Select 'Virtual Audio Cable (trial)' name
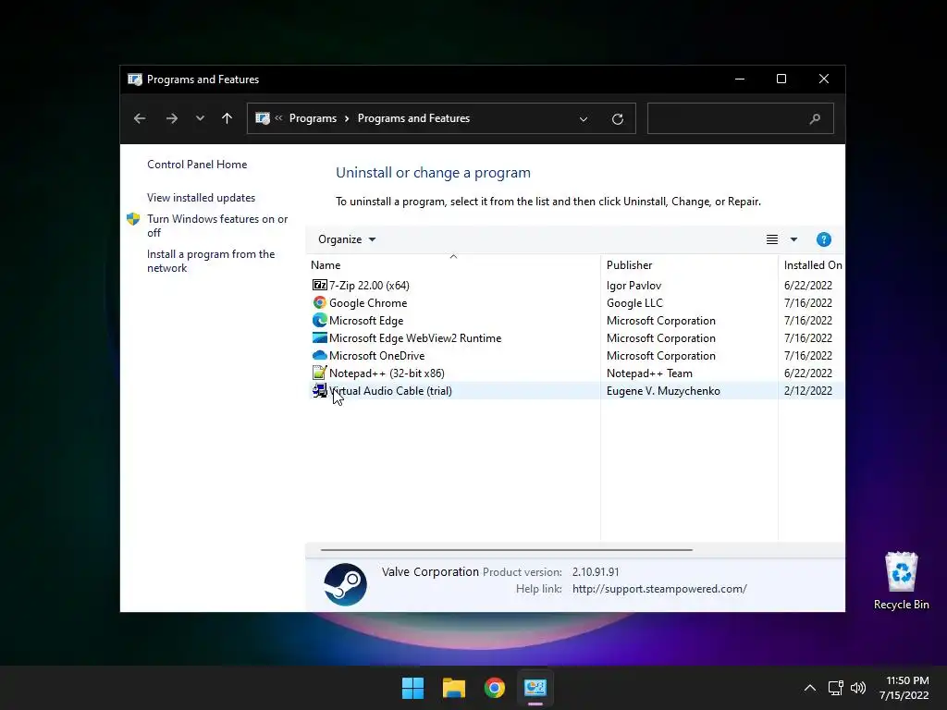The height and width of the screenshot is (710, 947). (390, 391)
